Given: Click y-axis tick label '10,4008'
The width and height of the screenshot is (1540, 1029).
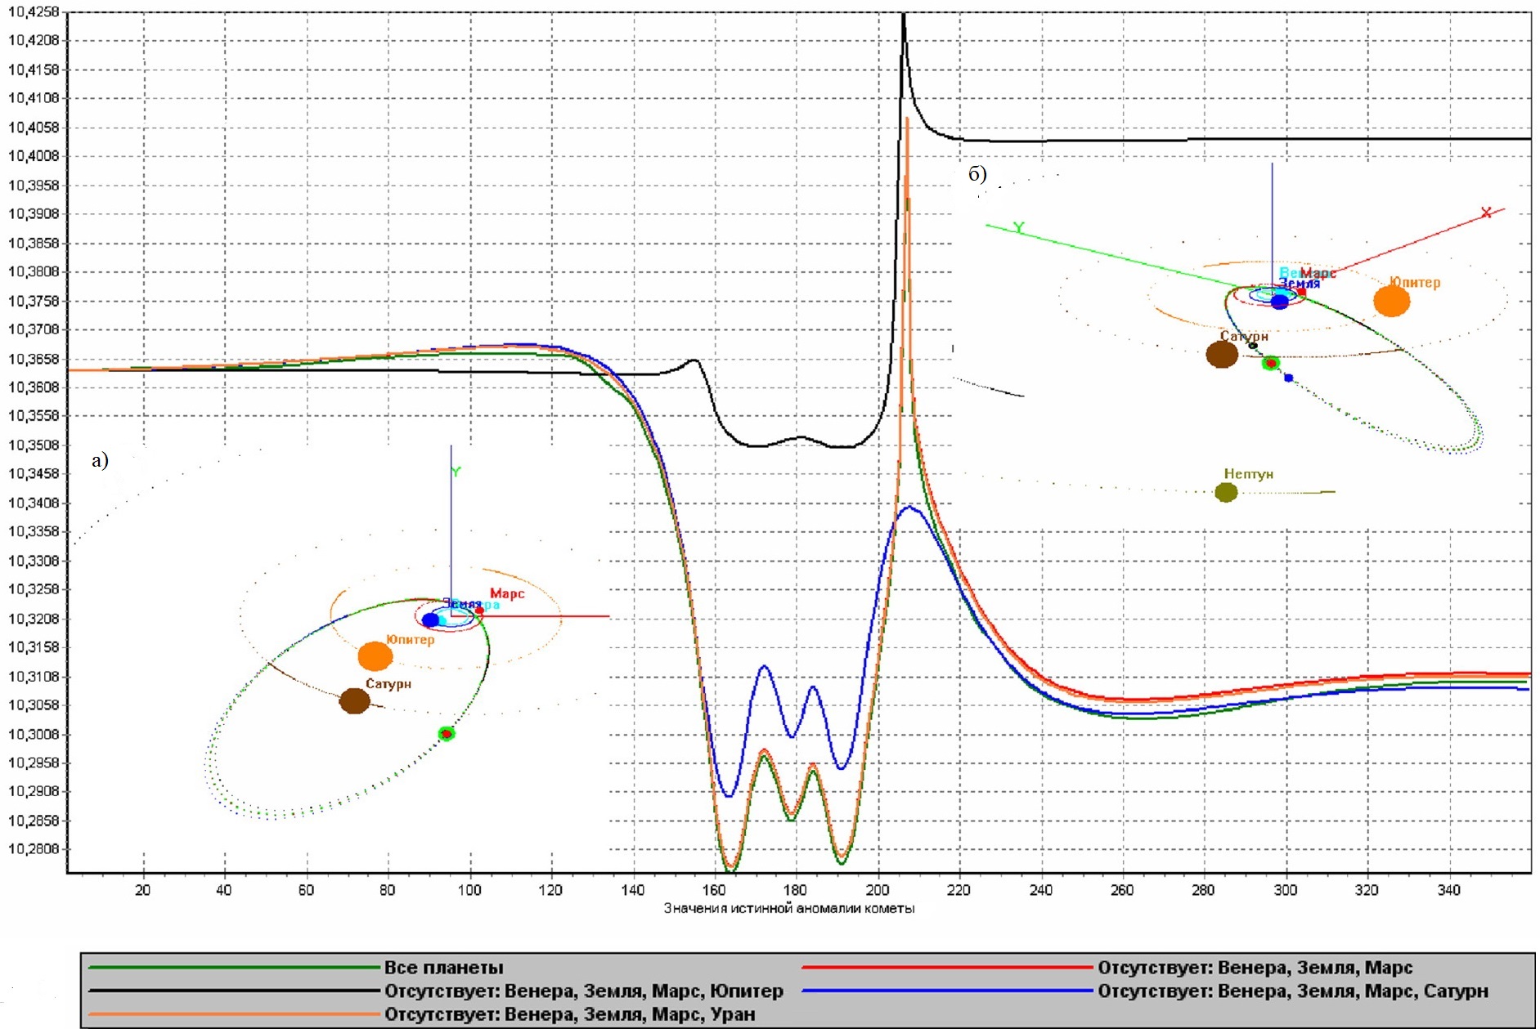Looking at the screenshot, I should pos(34,156).
